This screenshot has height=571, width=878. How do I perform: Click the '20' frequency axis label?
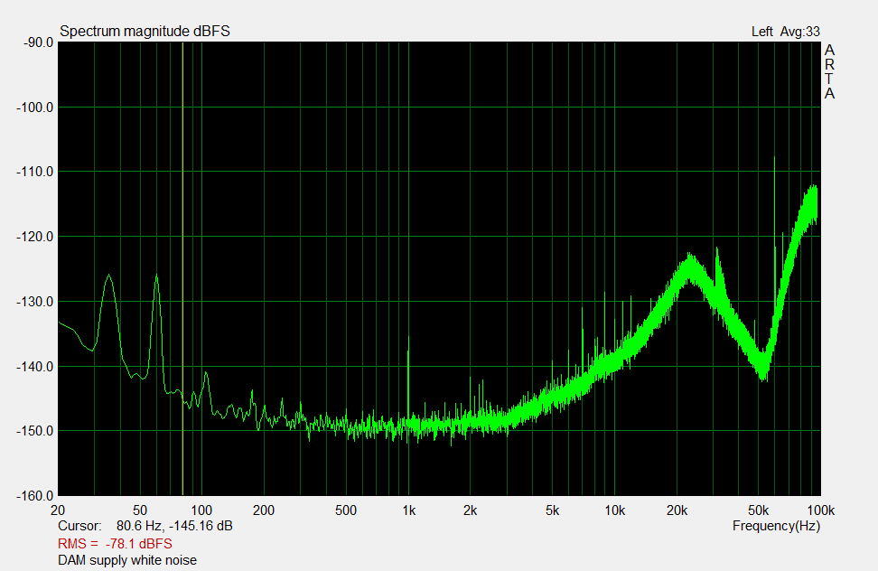point(58,510)
